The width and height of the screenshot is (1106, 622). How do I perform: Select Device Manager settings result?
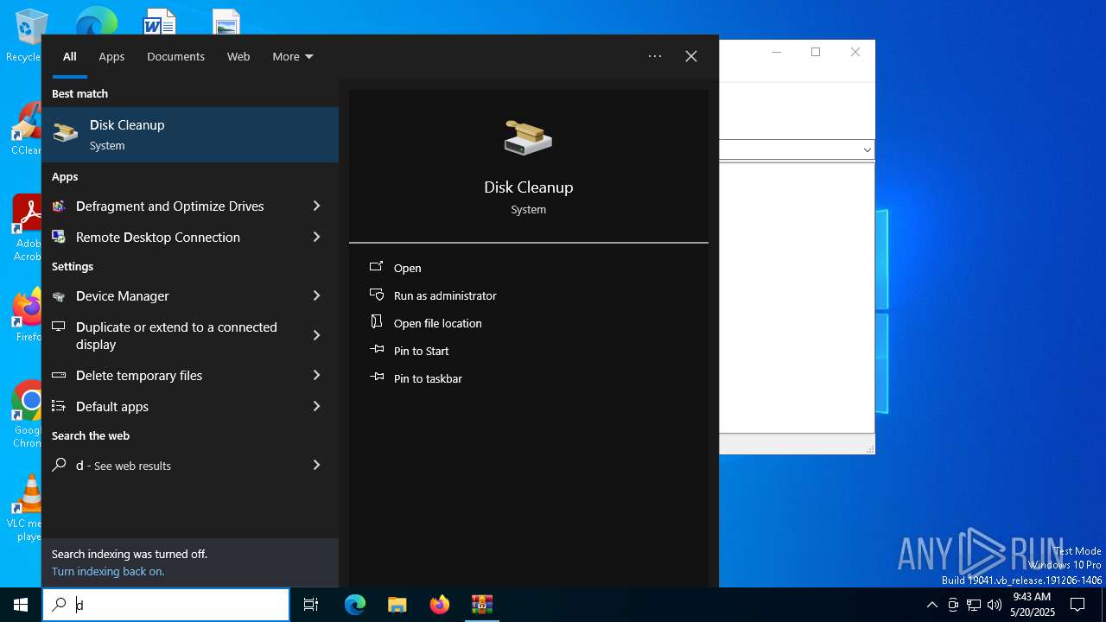[190, 295]
